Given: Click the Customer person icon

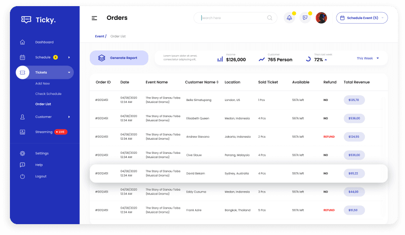Looking at the screenshot, I should tap(23, 117).
